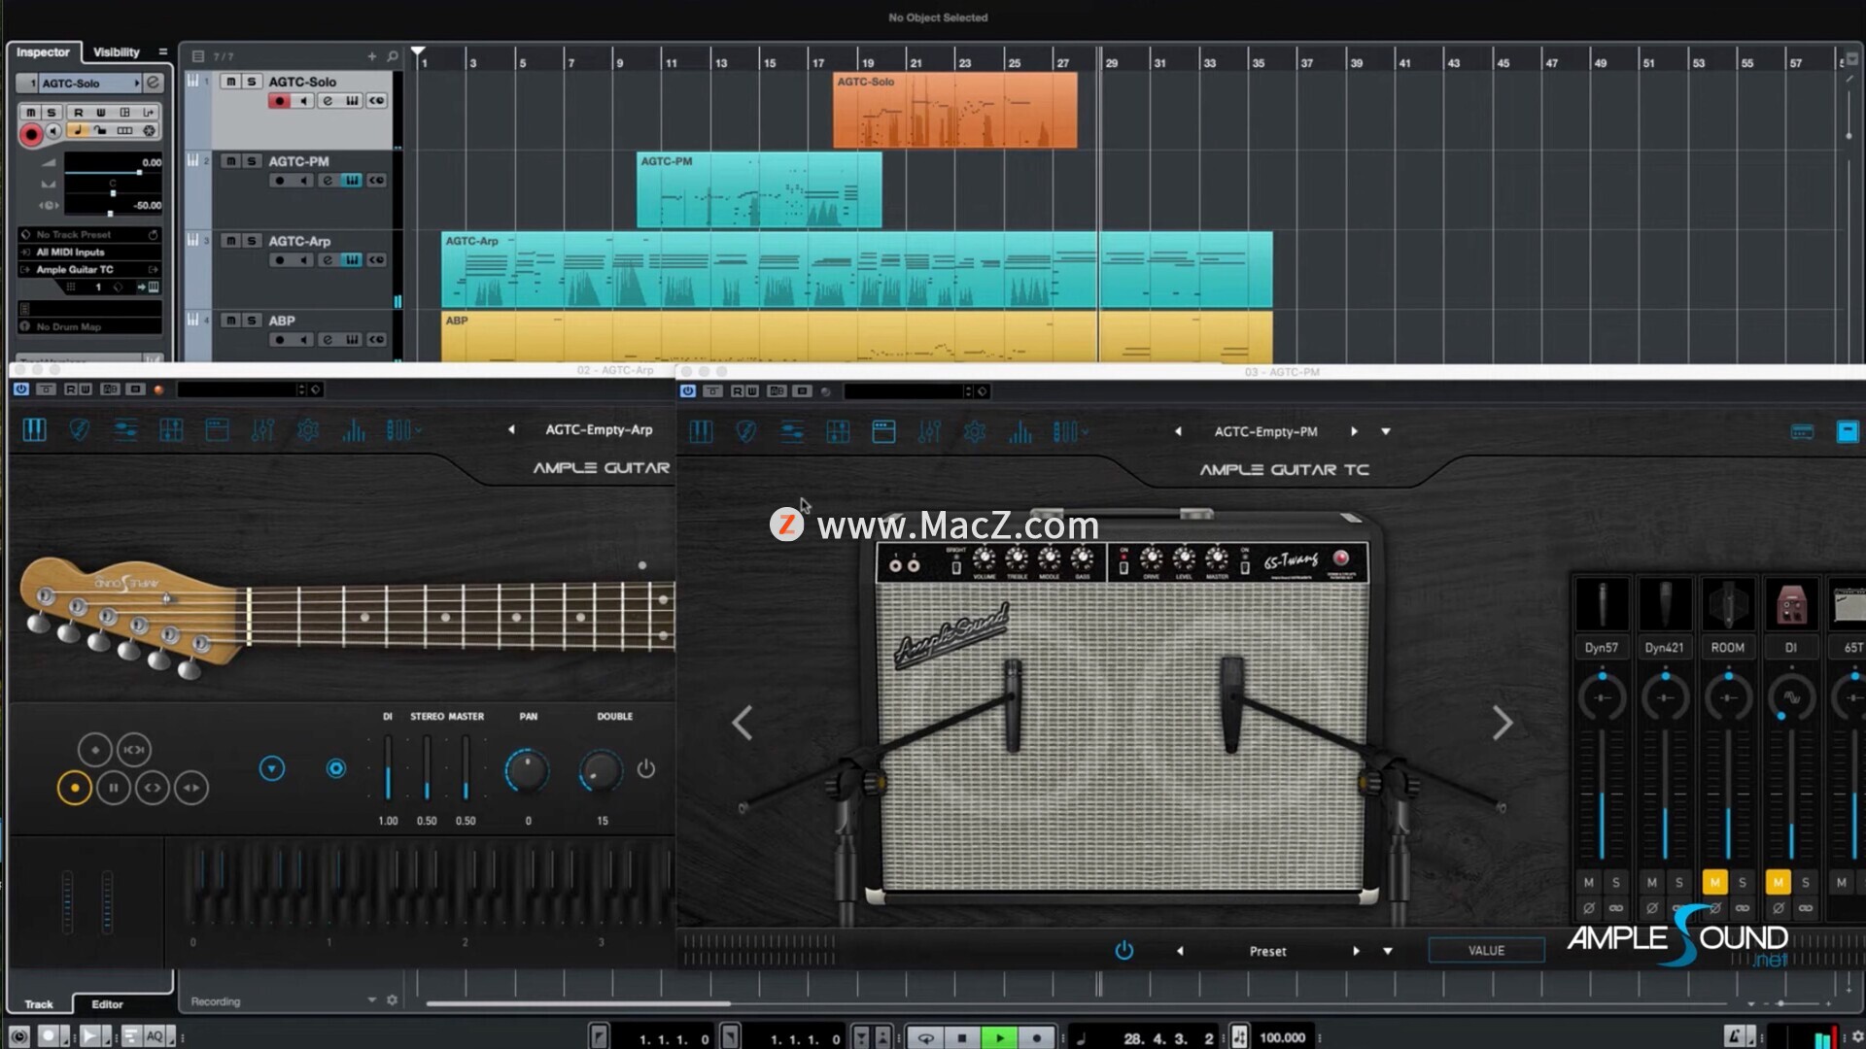Toggle the DOUBLE power button in Arp plugin

coord(645,769)
